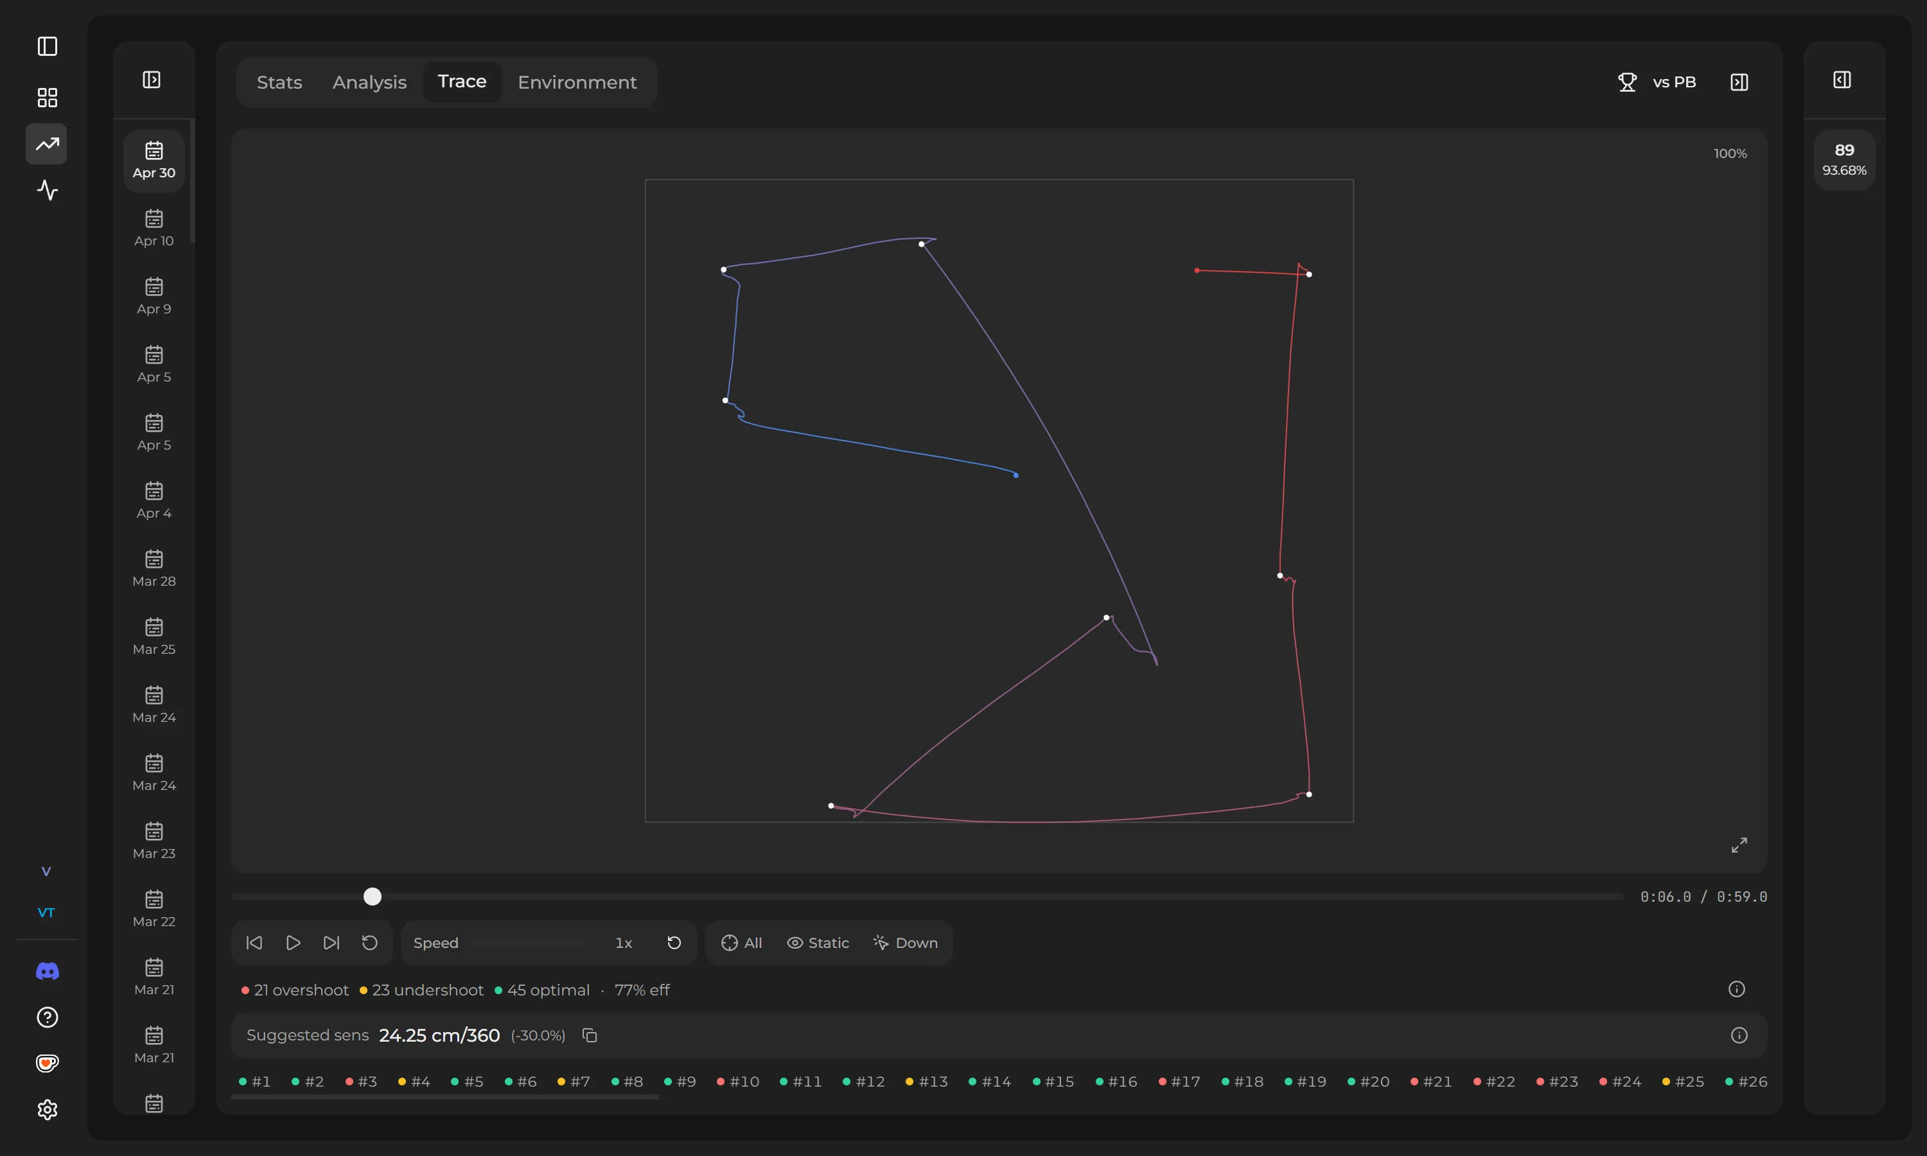Reset the playback speed to default
1927x1156 pixels.
coord(674,943)
